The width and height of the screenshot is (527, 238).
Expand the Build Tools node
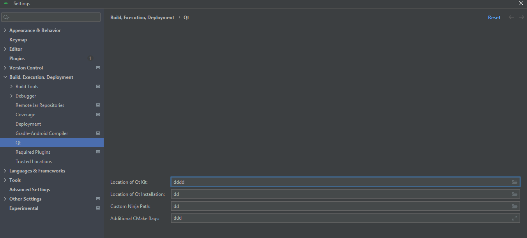(x=11, y=87)
